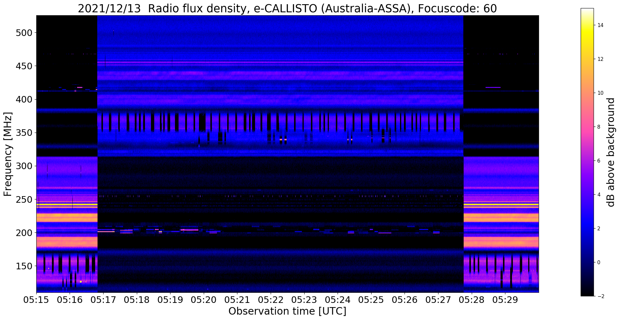Click the colorbar tick label 0
The image size is (620, 320).
click(599, 262)
